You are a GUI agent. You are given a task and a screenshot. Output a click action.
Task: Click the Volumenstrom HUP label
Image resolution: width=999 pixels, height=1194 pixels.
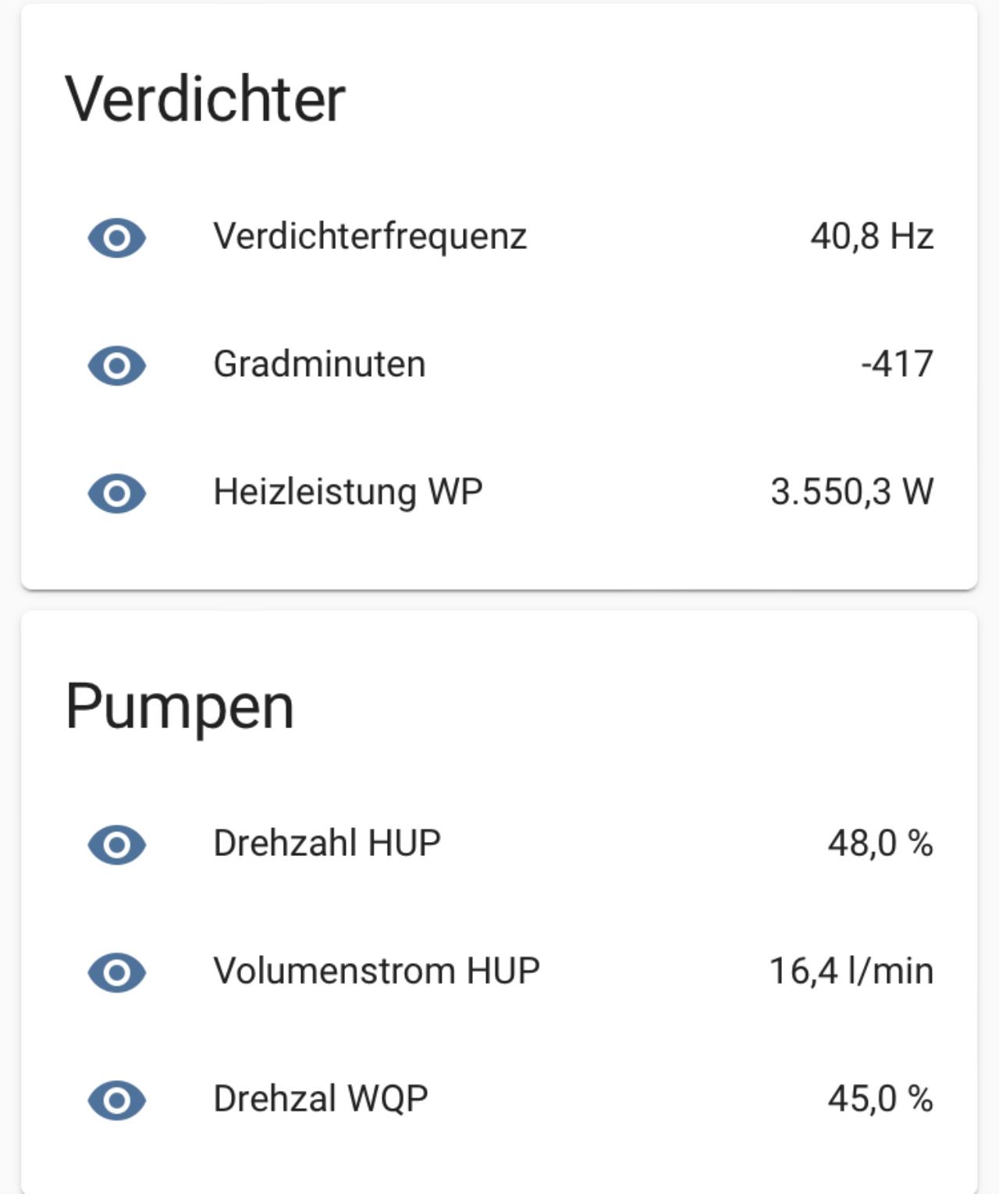[x=377, y=972]
